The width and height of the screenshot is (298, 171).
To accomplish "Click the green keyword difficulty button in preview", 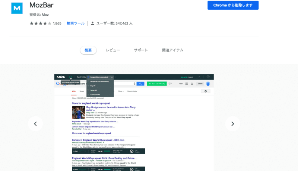I will click(x=157, y=84).
